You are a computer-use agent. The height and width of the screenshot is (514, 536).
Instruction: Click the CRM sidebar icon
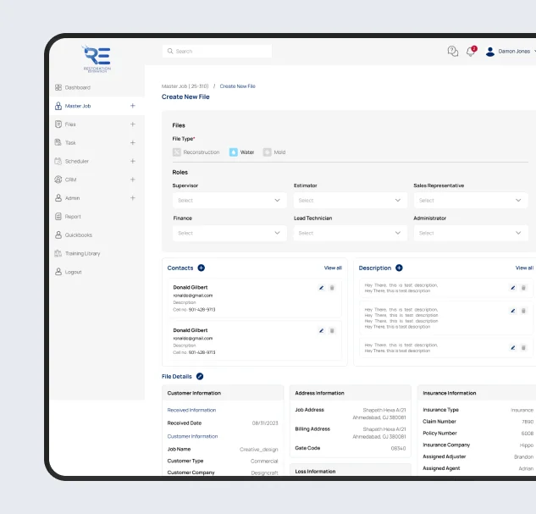(58, 180)
